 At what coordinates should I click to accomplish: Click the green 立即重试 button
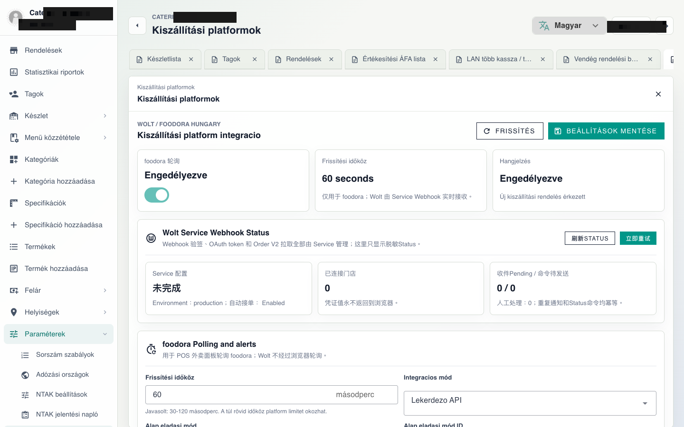[x=638, y=238]
